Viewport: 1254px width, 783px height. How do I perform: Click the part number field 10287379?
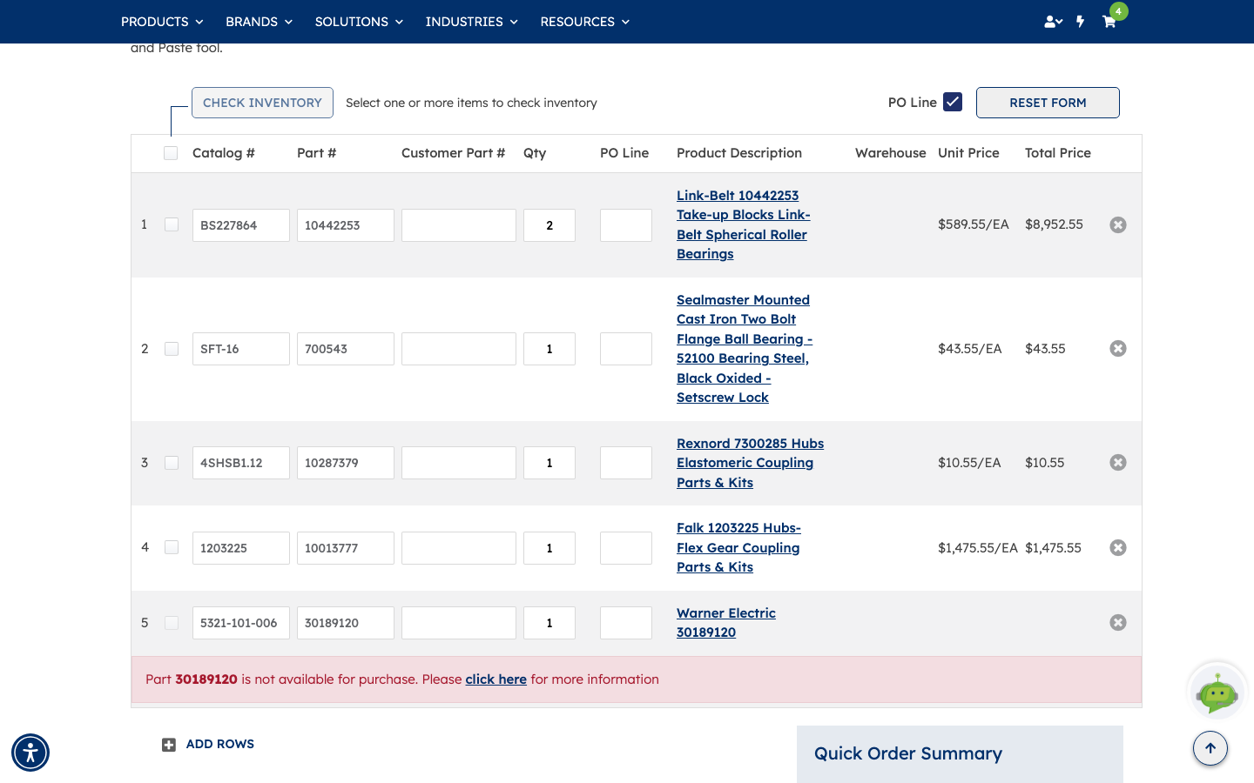[346, 463]
